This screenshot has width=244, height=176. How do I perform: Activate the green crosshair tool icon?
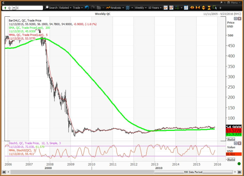(x=177, y=8)
